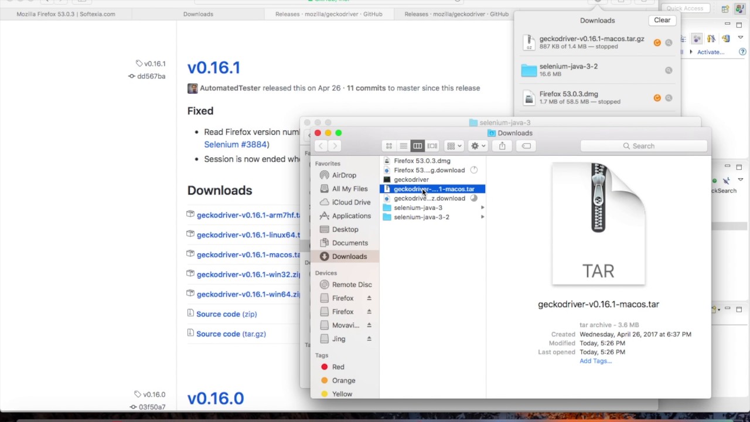Select the geckodriver-....1-macos.tar file
This screenshot has width=750, height=422.
(432, 189)
